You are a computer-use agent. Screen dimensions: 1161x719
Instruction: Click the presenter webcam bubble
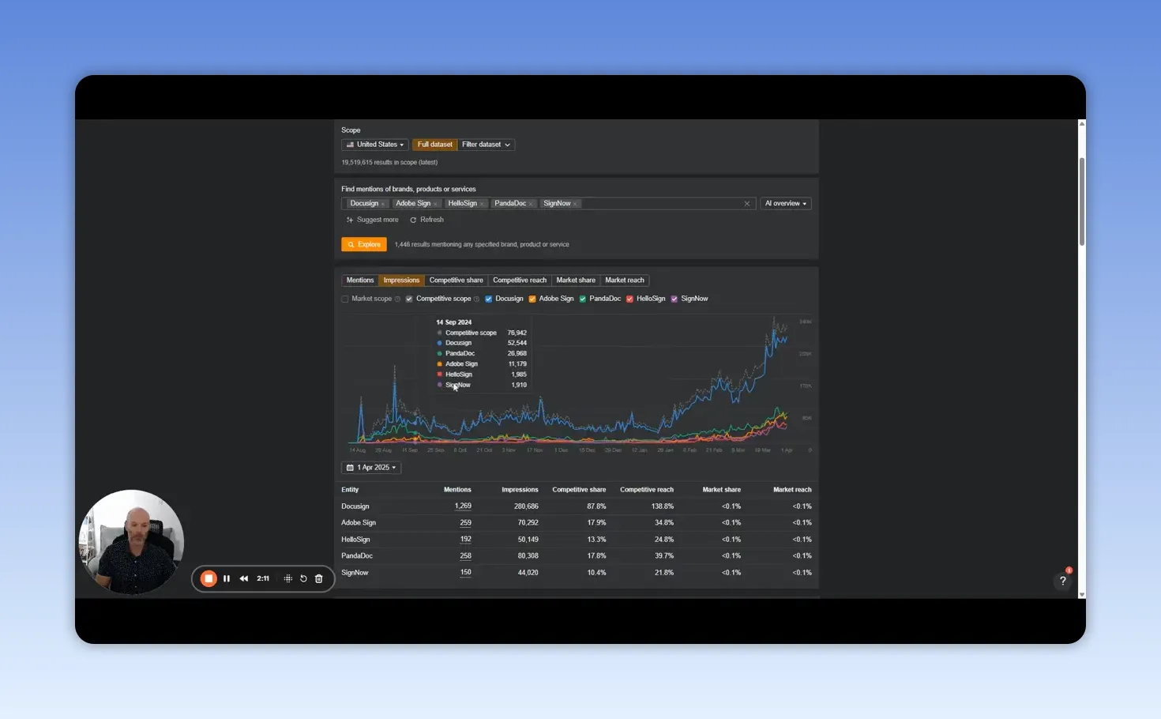point(131,542)
